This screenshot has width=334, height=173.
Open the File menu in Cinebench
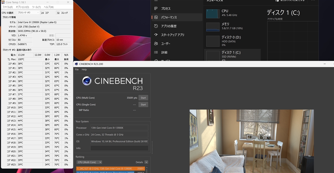pos(77,70)
